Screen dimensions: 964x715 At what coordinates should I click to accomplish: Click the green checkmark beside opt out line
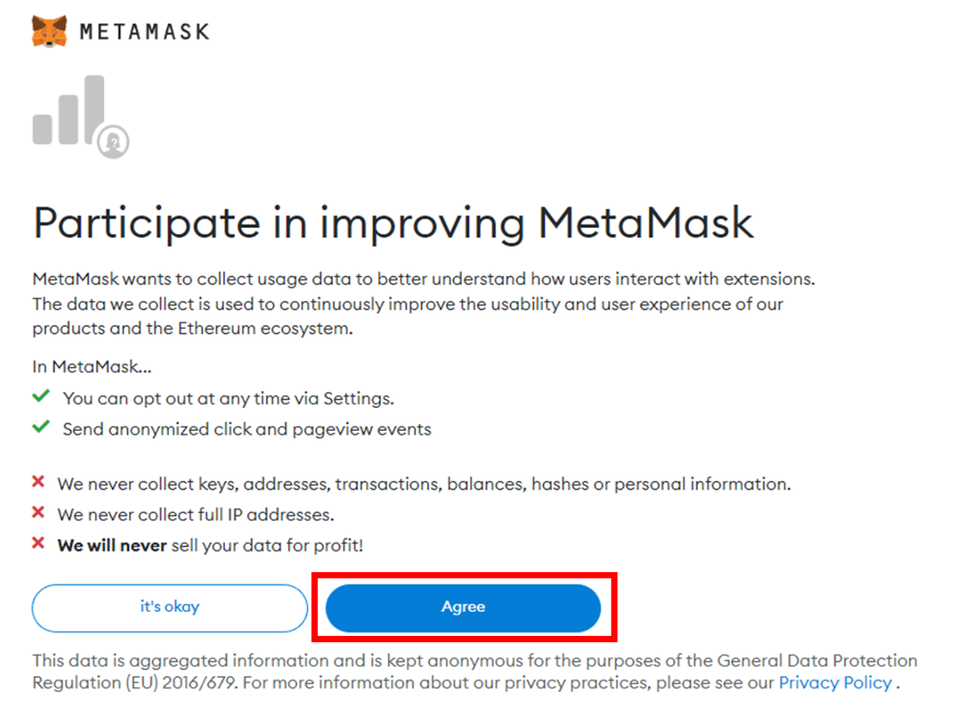[41, 398]
